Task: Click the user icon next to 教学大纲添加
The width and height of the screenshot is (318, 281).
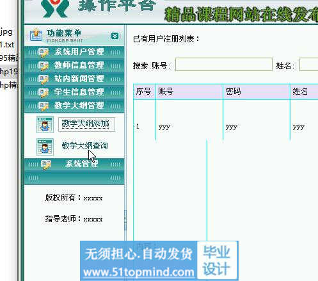Action: (x=45, y=125)
